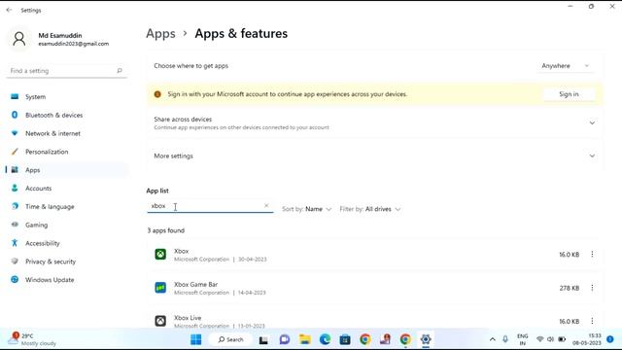
Task: Click the Find a setting search box
Action: (x=67, y=71)
